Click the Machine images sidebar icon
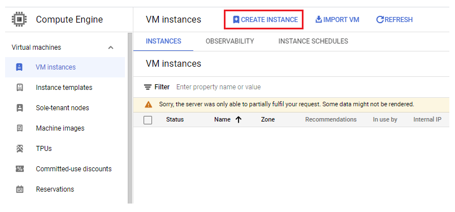The width and height of the screenshot is (455, 212). coord(19,128)
